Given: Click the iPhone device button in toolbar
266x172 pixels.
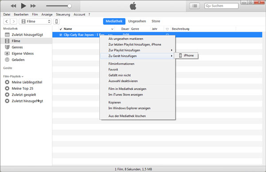Looking at the screenshot, I should pyautogui.click(x=56, y=21).
